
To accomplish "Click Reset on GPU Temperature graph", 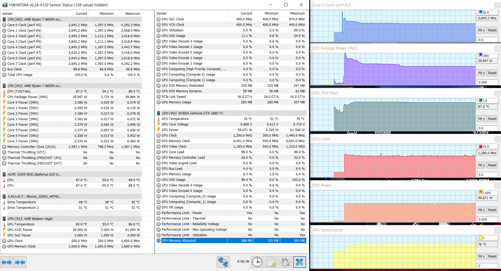I will [x=492, y=257].
